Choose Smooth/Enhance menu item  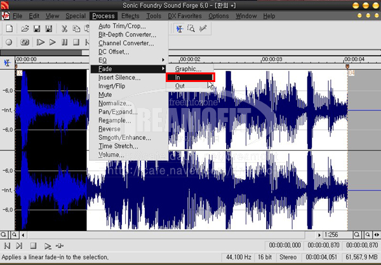pyautogui.click(x=129, y=138)
